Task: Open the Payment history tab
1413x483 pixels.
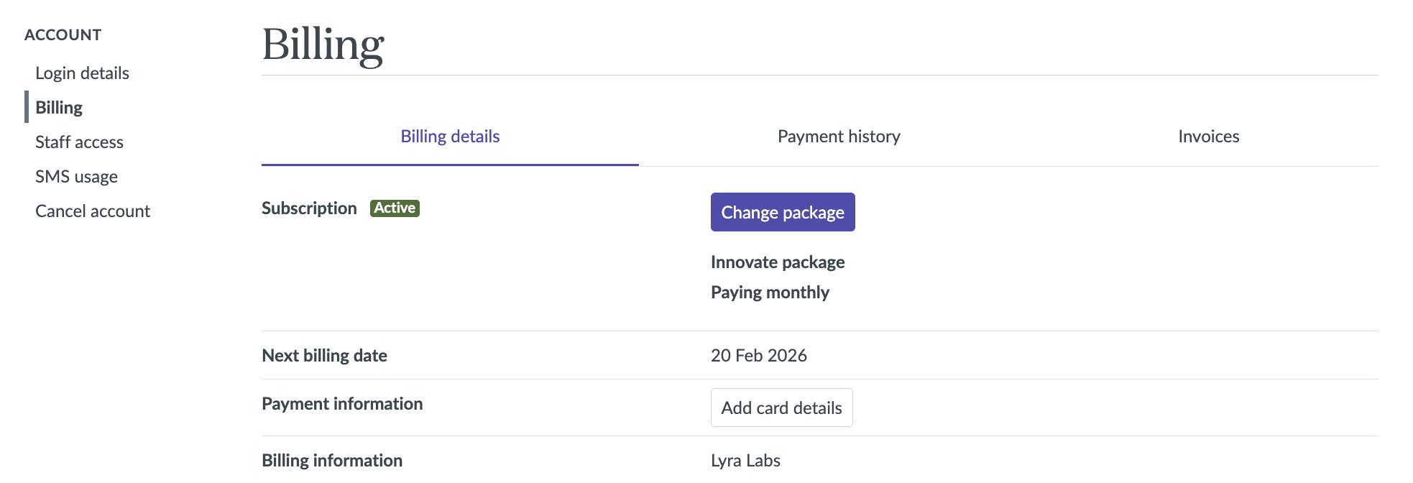Action: pyautogui.click(x=839, y=137)
